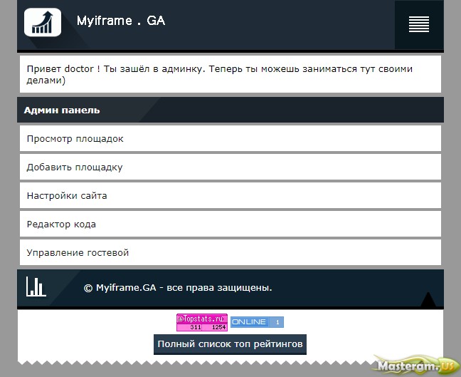The width and height of the screenshot is (461, 377).
Task: Open the pink Topstats.ru counter badge
Action: click(x=202, y=322)
